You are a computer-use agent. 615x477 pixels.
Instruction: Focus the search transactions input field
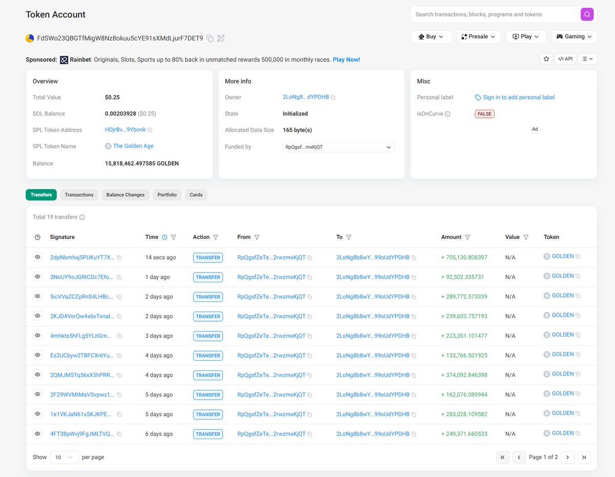(495, 14)
